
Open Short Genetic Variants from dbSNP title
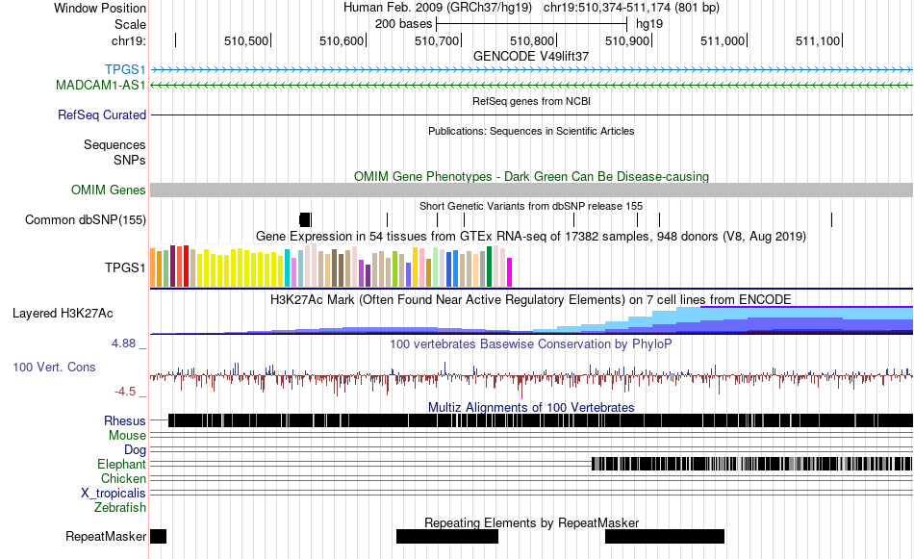(531, 206)
